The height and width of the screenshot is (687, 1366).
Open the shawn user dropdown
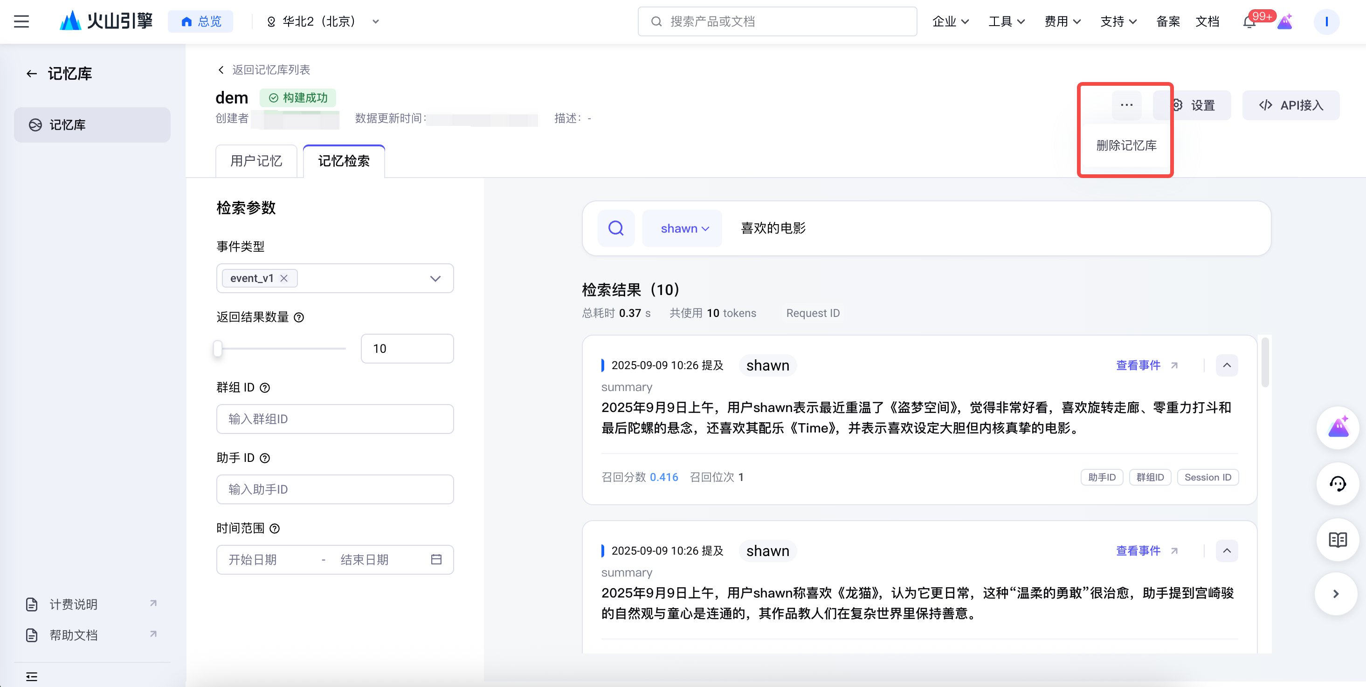[683, 228]
